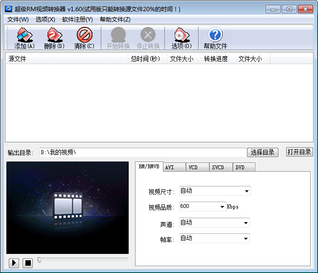Switch to the SVCD tab
Image resolution: width=318 pixels, height=273 pixels.
(x=221, y=167)
